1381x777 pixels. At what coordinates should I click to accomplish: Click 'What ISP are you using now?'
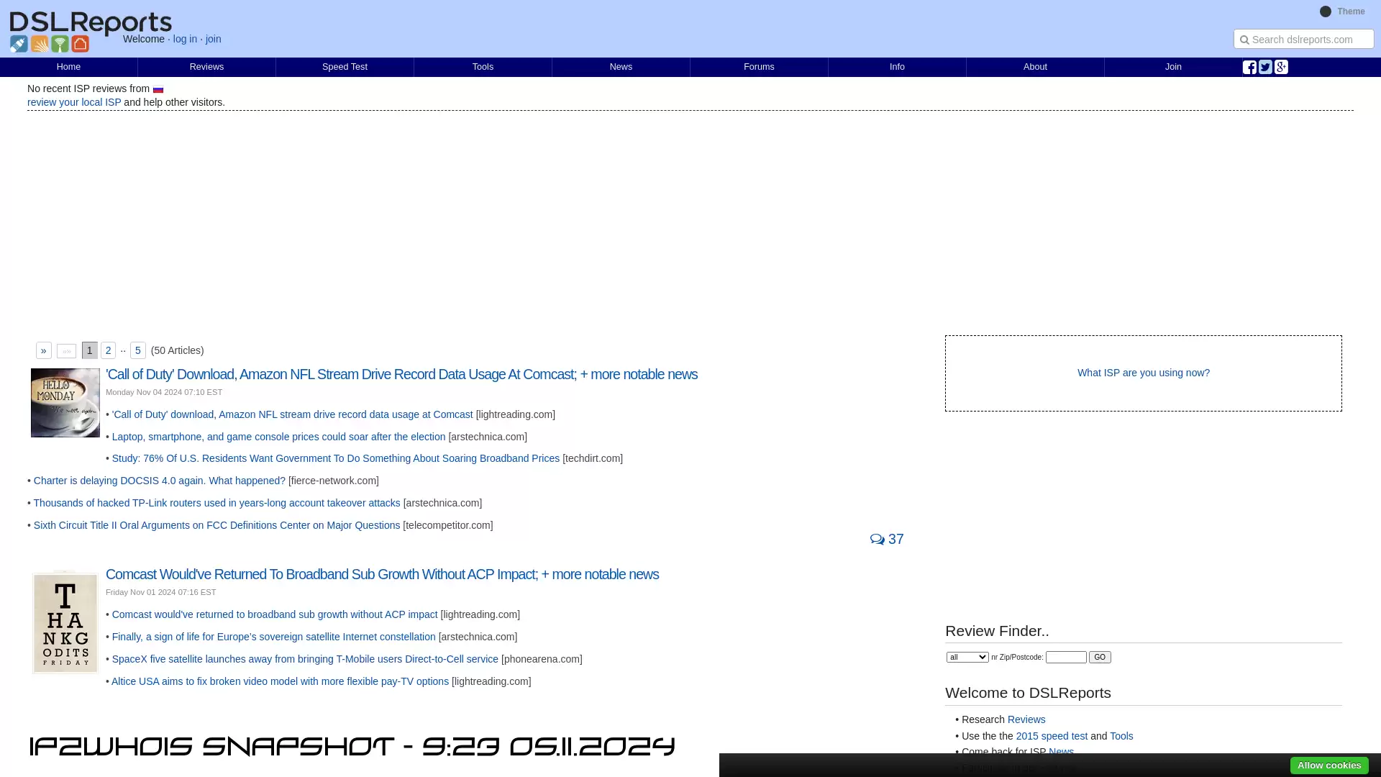tap(1144, 373)
